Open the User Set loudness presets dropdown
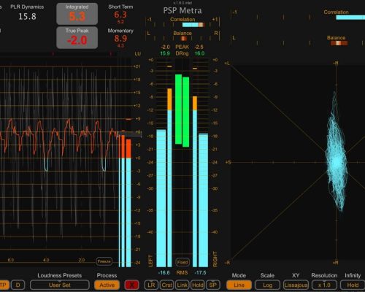This screenshot has width=365, height=292. point(60,285)
